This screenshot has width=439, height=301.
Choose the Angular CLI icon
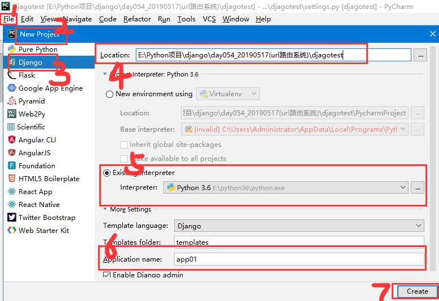pos(12,140)
